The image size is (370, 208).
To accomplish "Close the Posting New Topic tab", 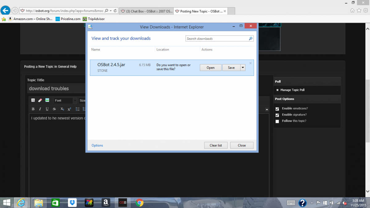I will coord(225,11).
